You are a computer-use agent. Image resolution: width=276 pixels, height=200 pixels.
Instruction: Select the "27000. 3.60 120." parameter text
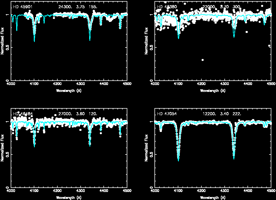click(x=78, y=114)
